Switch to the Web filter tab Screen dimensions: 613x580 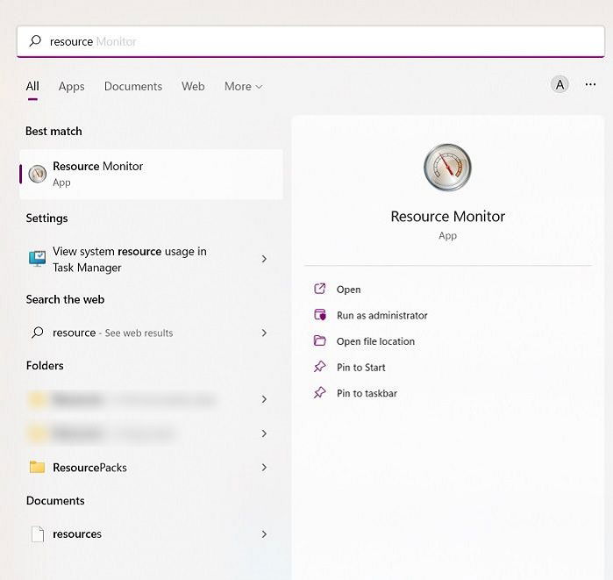tap(193, 87)
